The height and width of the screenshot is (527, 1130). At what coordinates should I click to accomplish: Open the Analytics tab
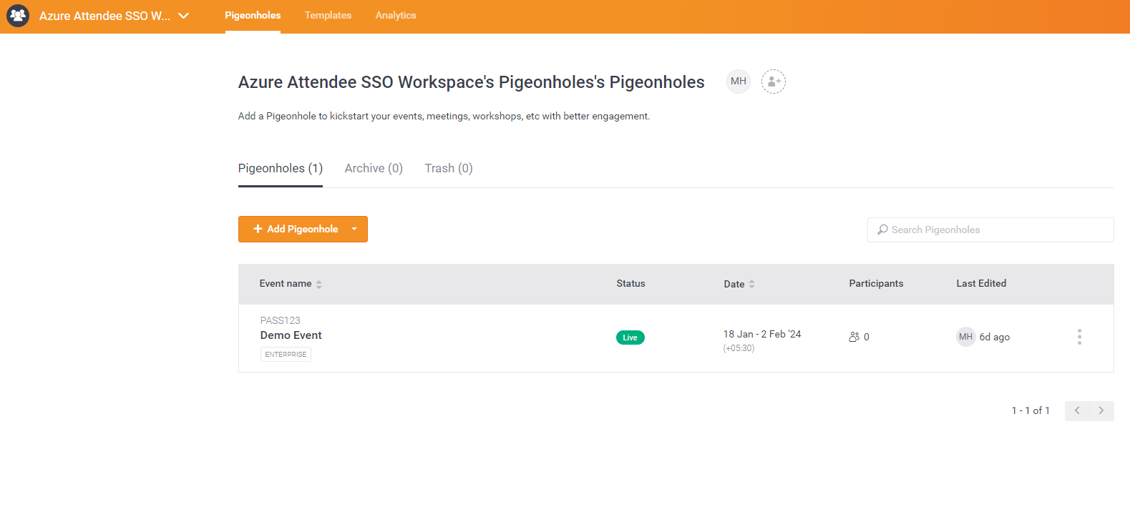396,15
